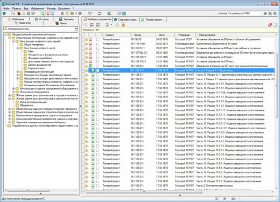Click the blue book icon after the checkmark icon
The image size is (280, 202).
point(124,14)
